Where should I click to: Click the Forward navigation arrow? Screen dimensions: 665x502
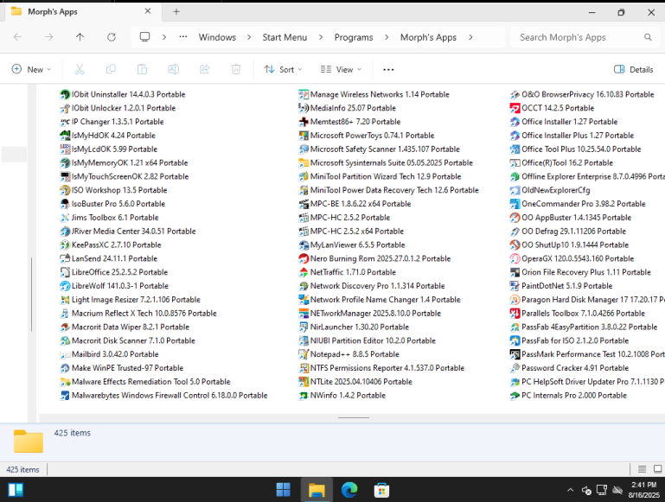[48, 37]
